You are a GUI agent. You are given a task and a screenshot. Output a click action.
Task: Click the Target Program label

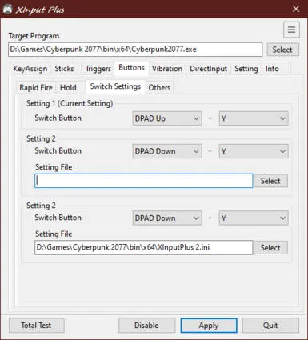pos(34,36)
